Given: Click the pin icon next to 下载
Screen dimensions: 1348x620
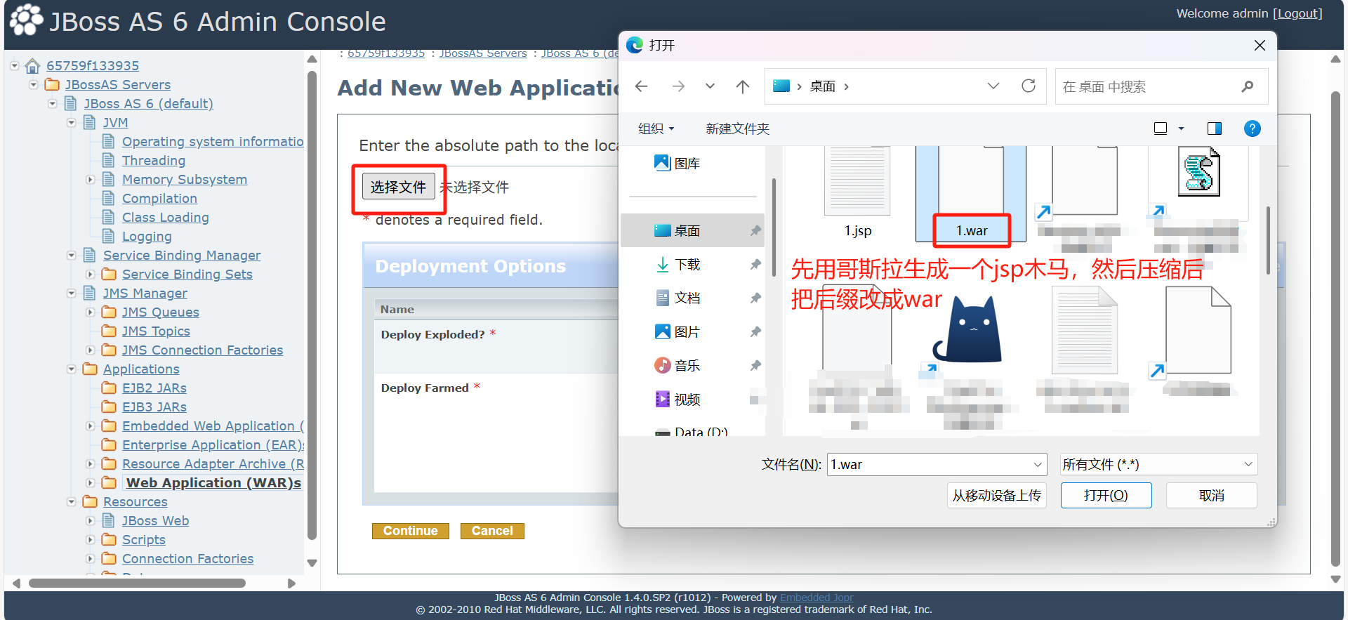Looking at the screenshot, I should [755, 264].
